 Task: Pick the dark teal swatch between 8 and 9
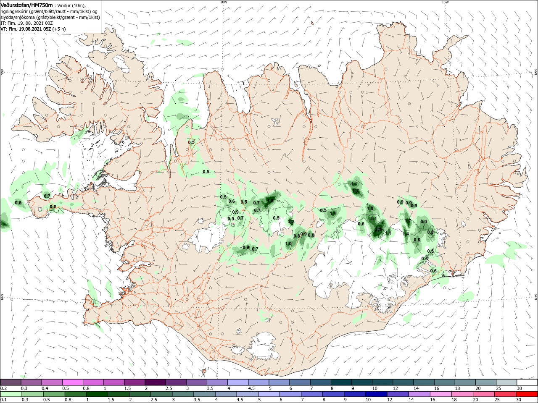342,382
